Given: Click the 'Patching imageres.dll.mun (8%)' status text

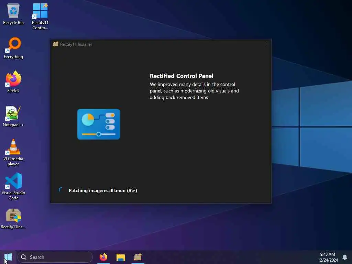Looking at the screenshot, I should [x=103, y=190].
